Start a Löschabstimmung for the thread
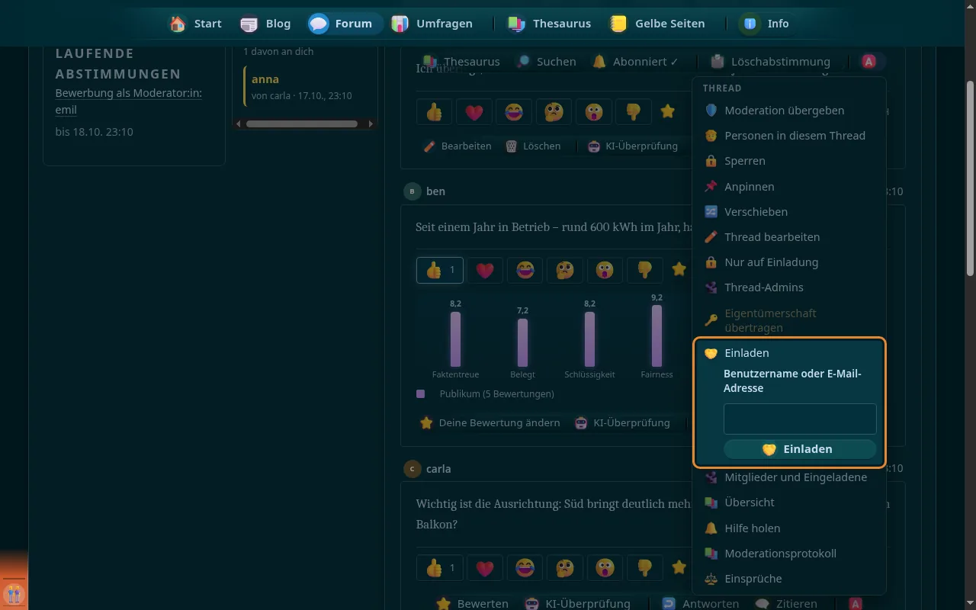 click(769, 62)
